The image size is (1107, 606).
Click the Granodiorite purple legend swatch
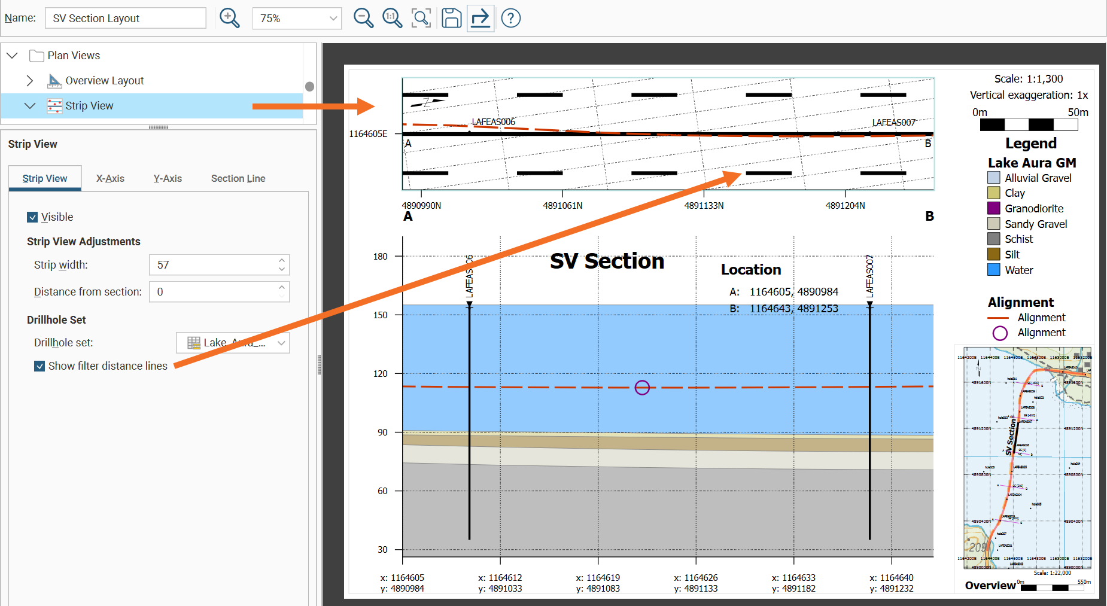point(993,208)
